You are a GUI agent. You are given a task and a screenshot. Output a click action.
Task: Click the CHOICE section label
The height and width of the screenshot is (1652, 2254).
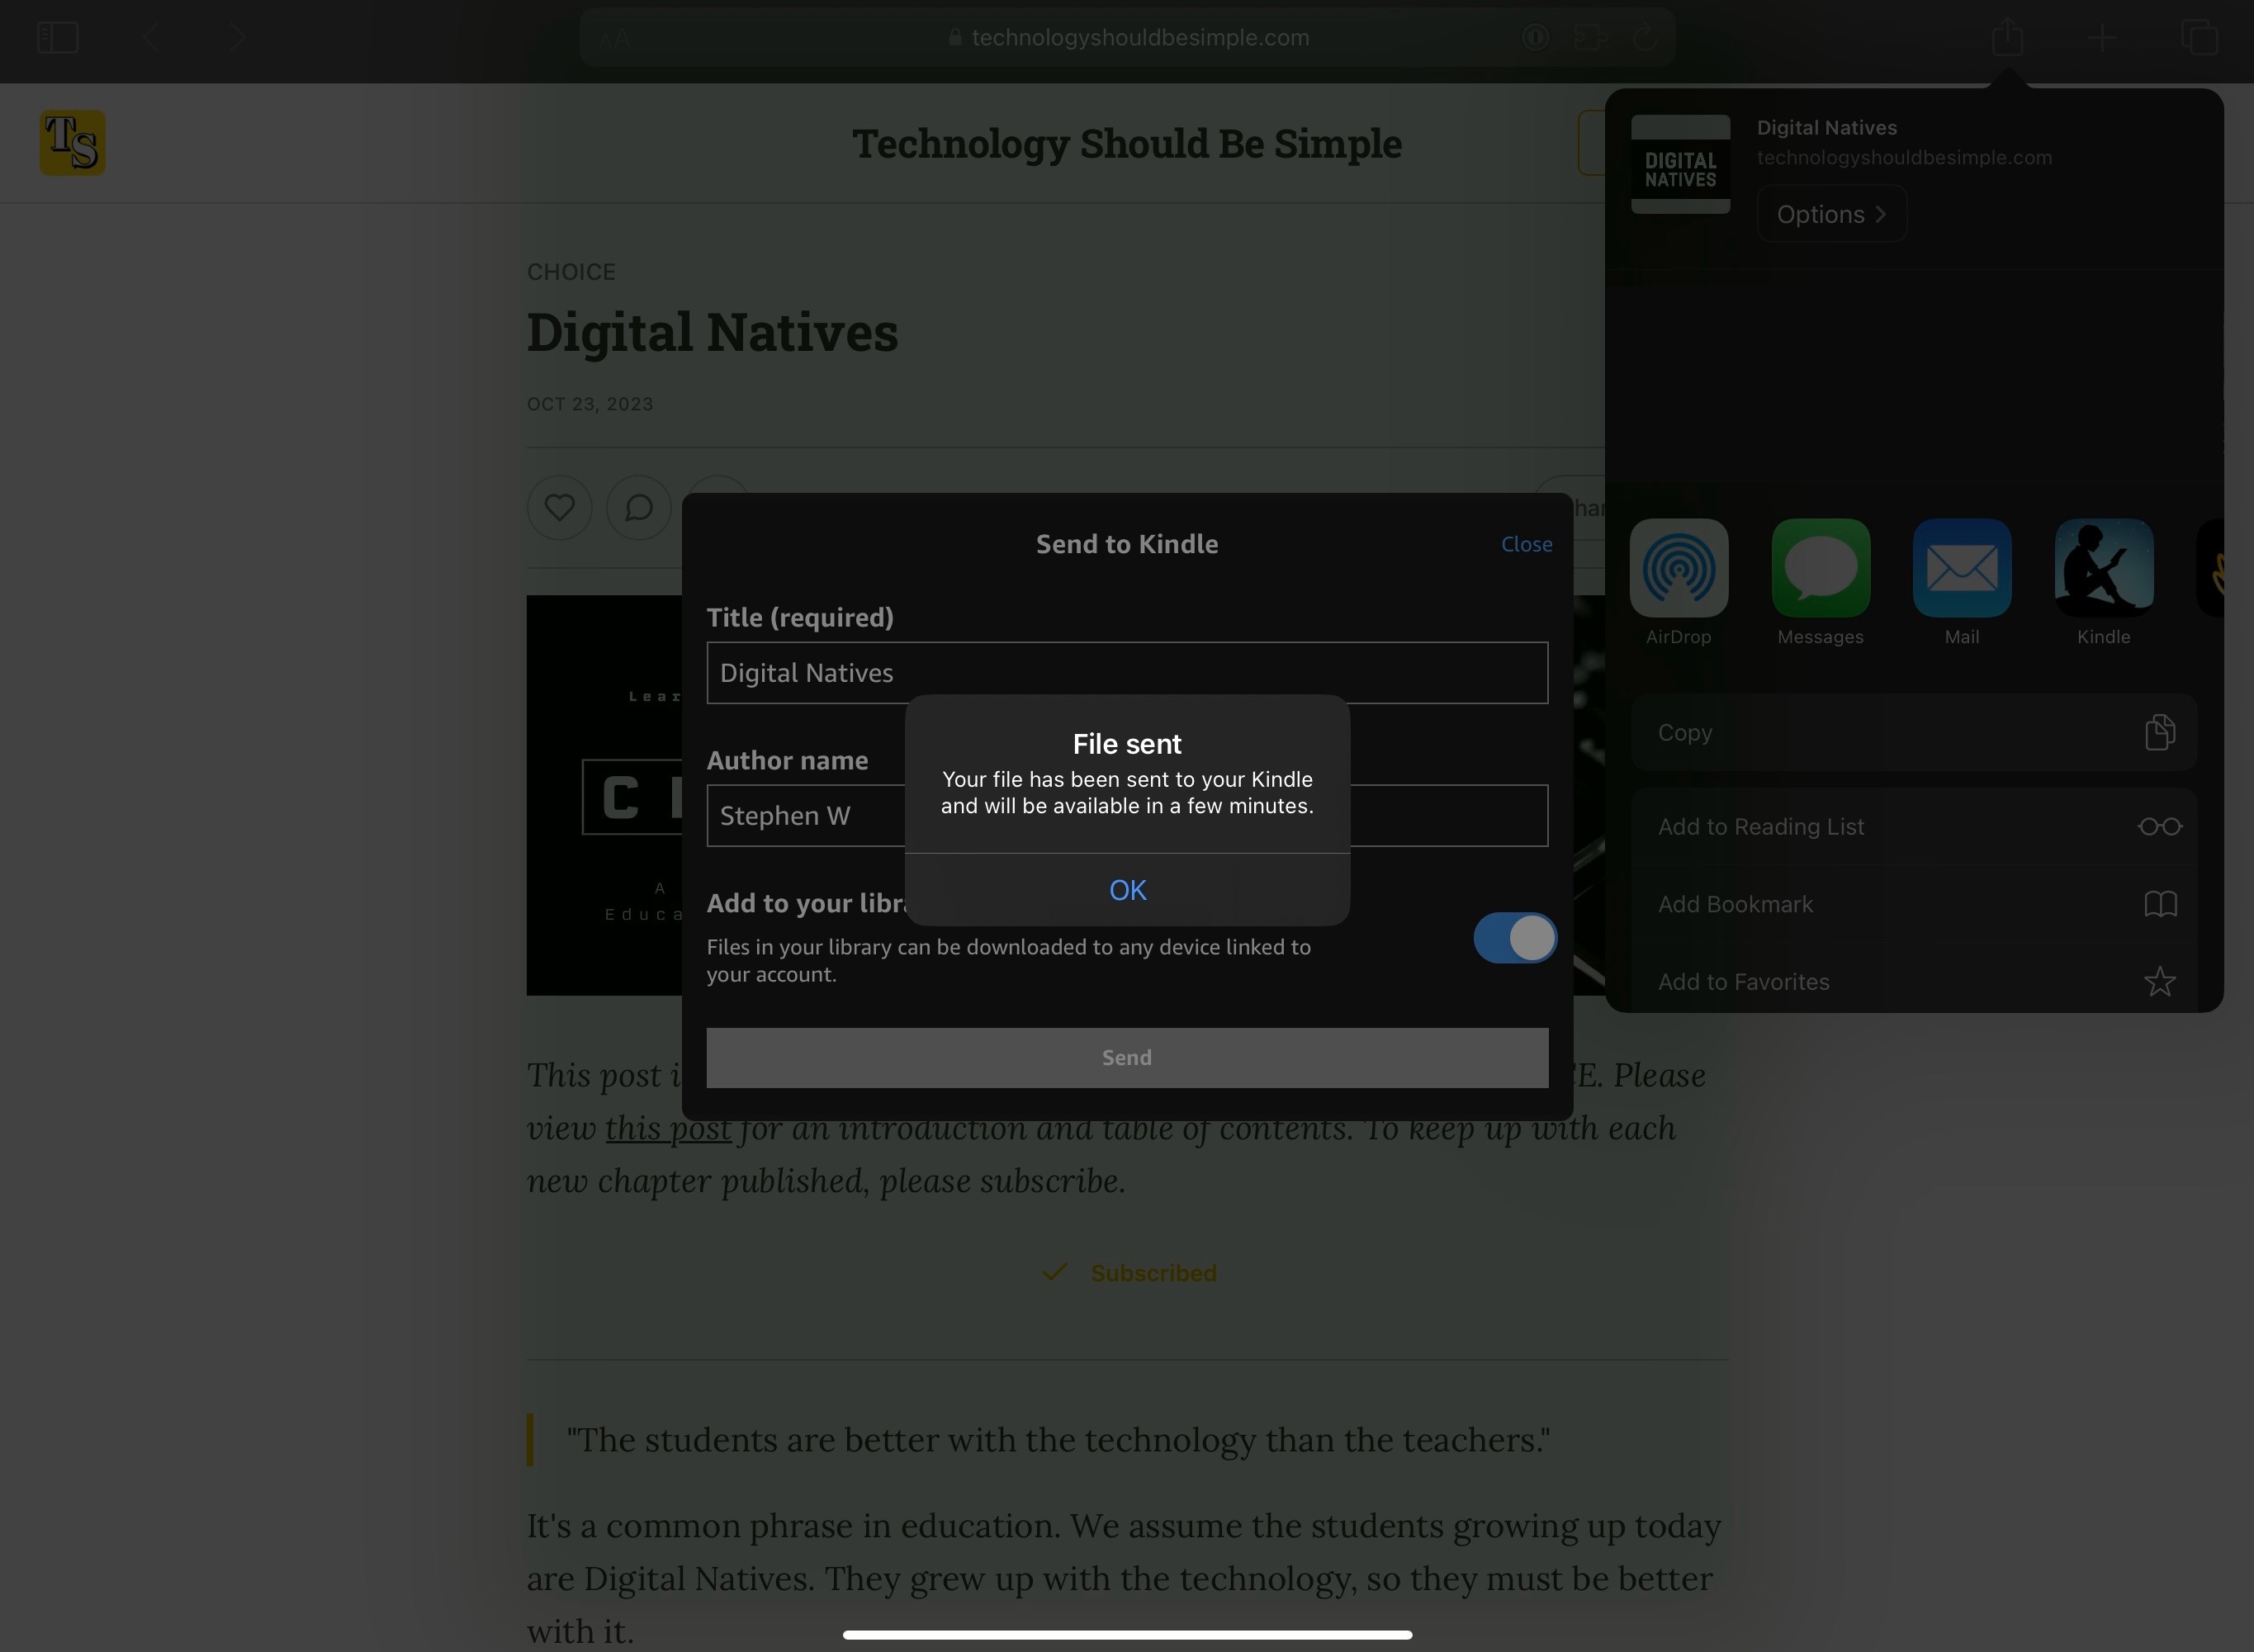tap(571, 272)
